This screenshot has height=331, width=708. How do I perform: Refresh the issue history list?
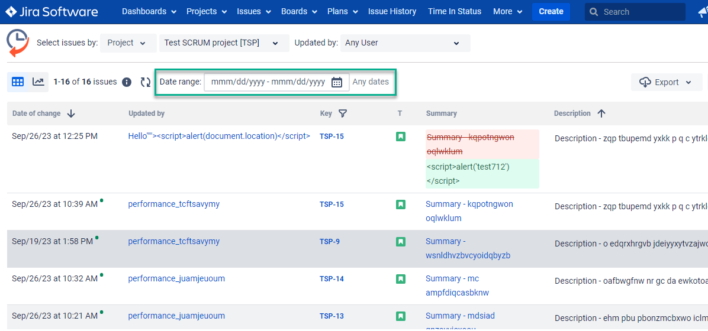146,82
